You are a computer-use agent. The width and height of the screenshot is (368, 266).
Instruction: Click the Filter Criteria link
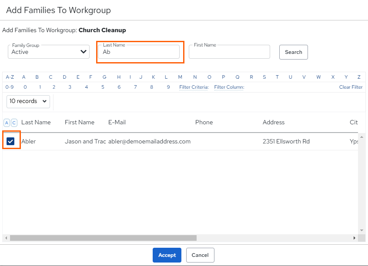coord(194,87)
